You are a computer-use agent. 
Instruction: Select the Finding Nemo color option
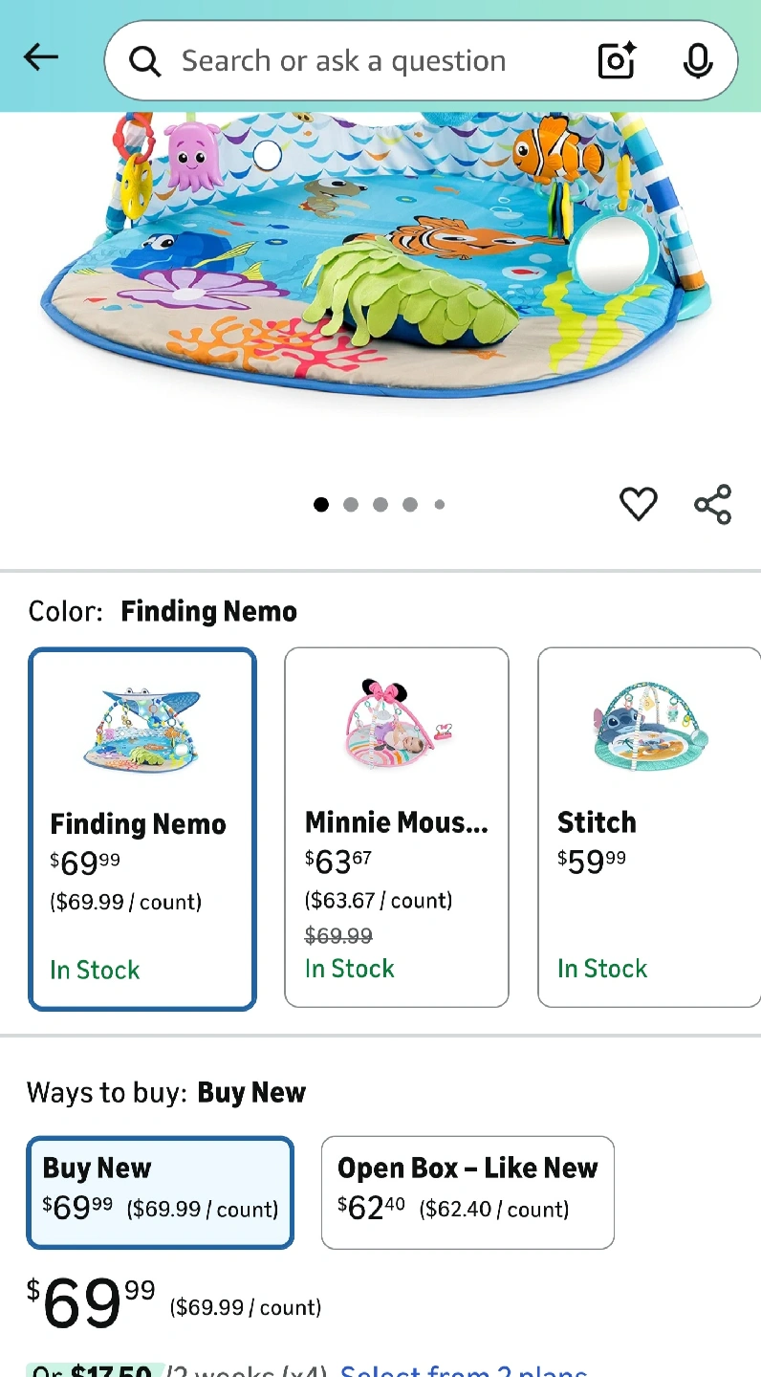tap(142, 828)
